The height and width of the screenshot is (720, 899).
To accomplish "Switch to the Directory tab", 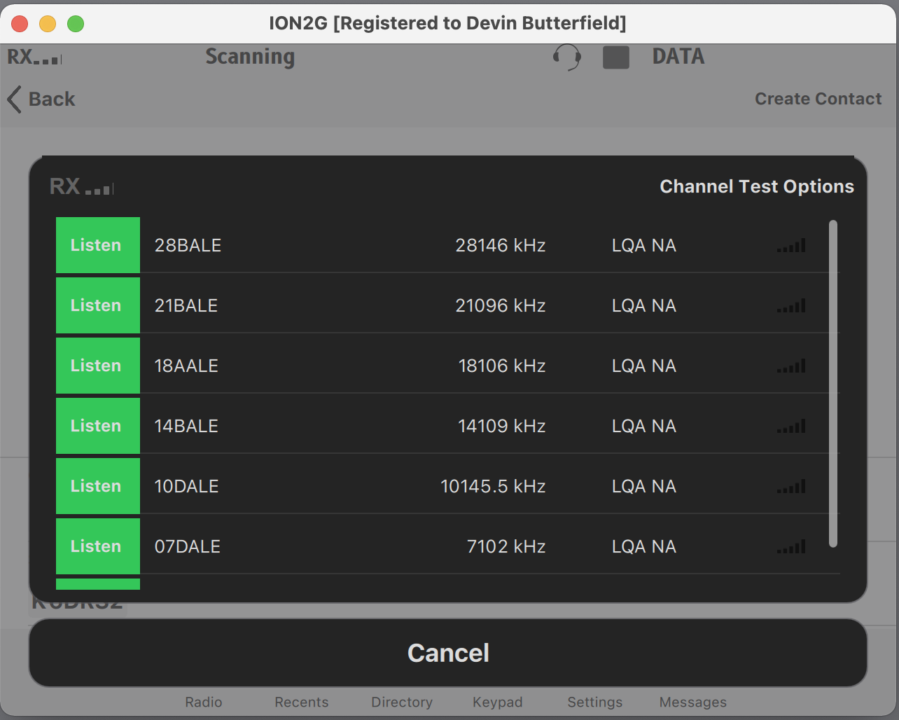I will click(401, 702).
